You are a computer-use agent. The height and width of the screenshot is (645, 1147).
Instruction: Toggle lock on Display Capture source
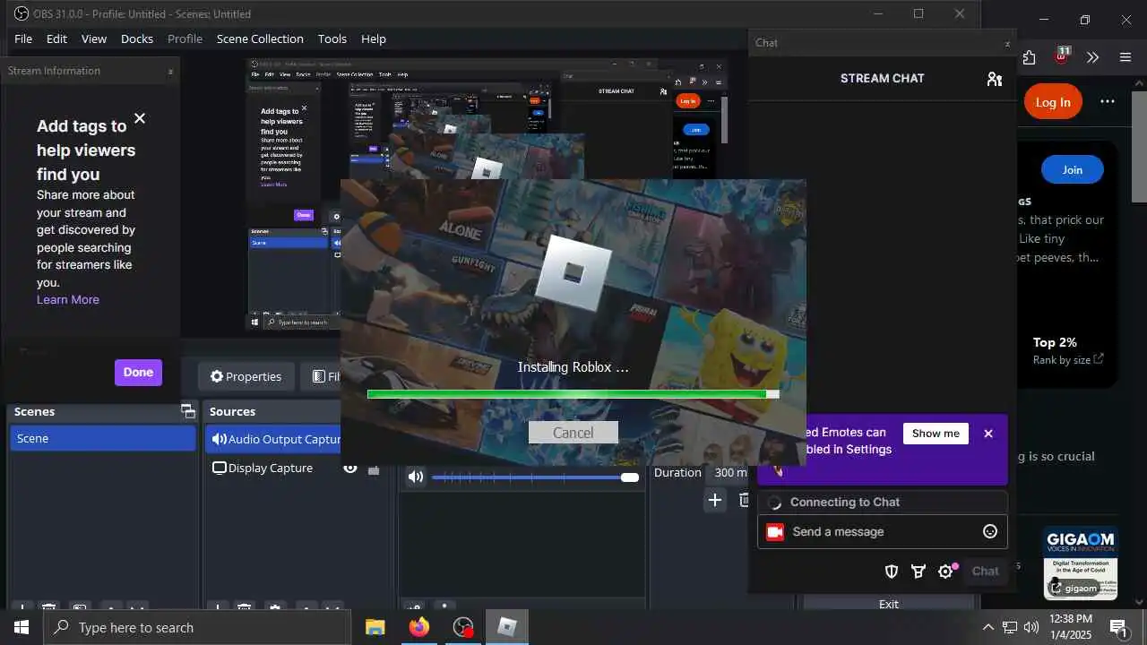374,469
